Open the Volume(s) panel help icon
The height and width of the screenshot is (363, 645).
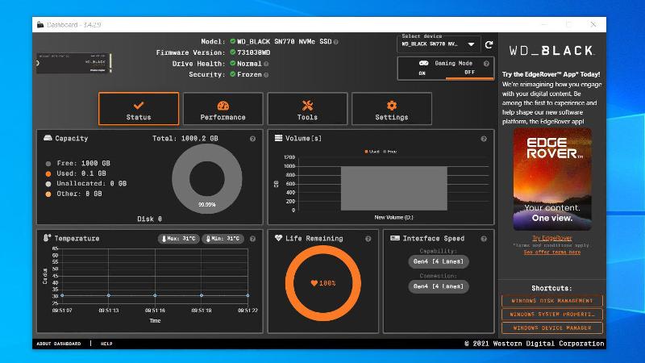coord(484,139)
